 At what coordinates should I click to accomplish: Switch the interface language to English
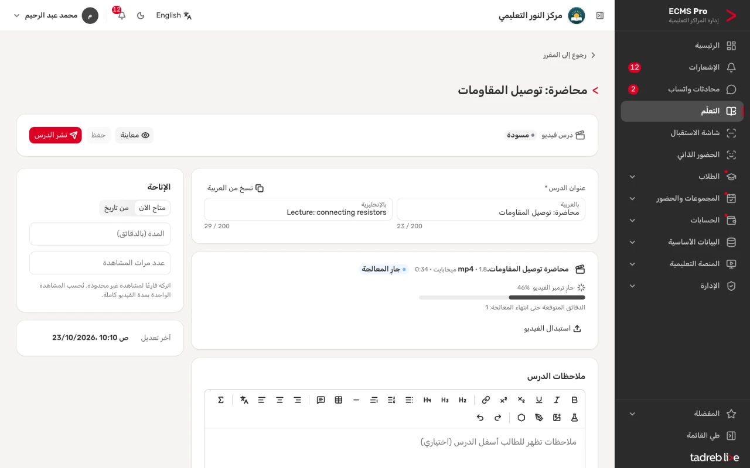pyautogui.click(x=174, y=15)
